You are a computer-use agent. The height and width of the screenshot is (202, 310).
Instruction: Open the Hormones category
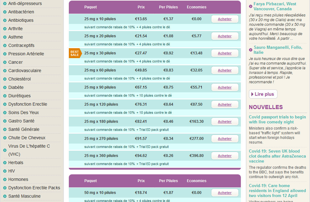[18, 179]
